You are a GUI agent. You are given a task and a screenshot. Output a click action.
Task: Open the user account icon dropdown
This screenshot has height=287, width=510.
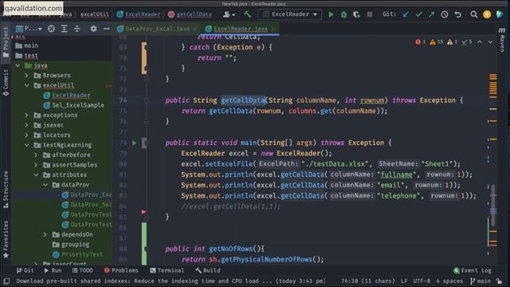[229, 14]
